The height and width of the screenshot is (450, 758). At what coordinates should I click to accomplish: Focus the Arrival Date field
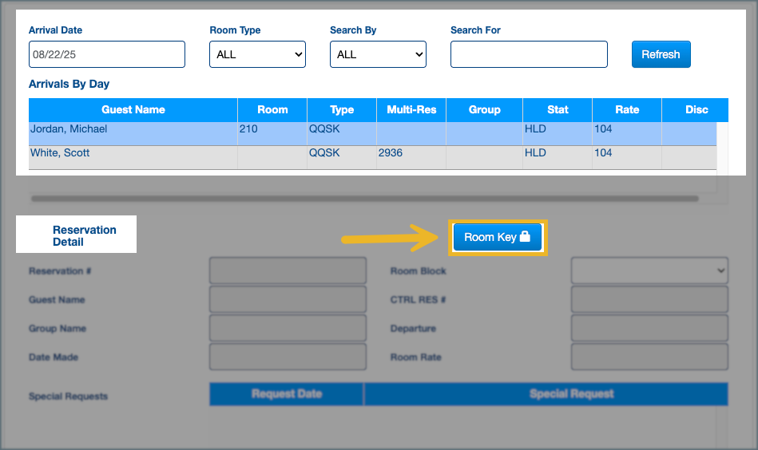(x=107, y=54)
